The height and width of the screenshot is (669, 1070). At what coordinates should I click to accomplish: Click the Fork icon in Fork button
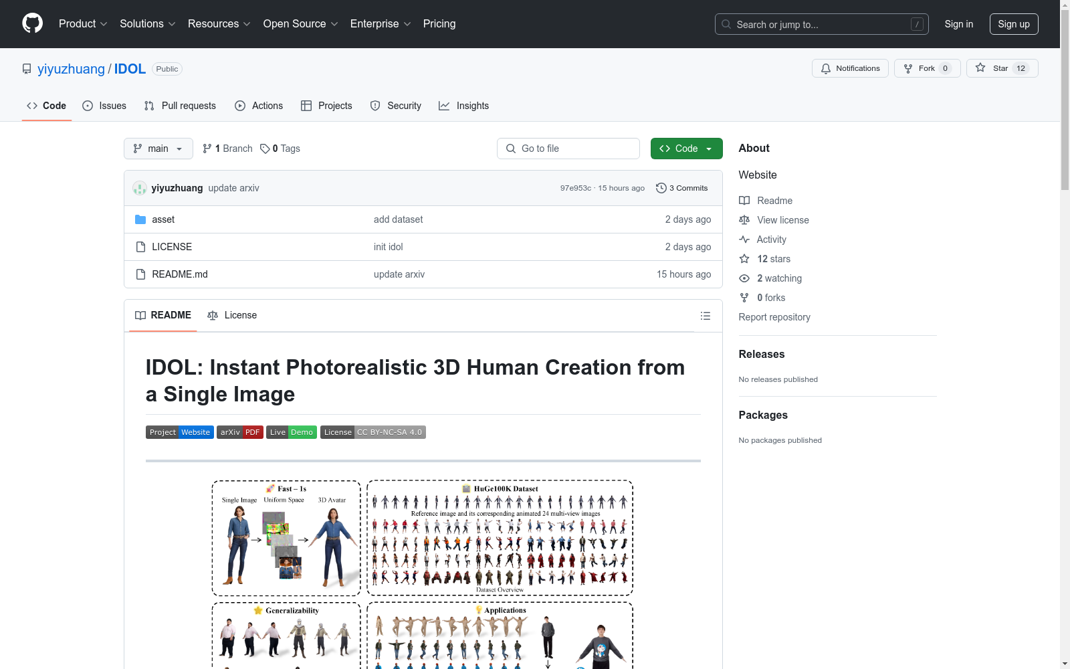[908, 68]
